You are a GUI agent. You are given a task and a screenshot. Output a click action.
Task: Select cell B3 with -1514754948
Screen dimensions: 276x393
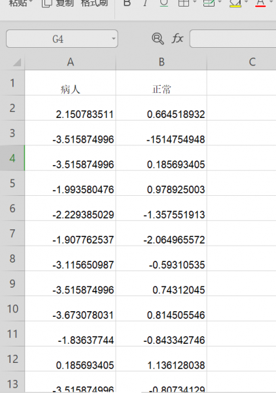coord(162,133)
